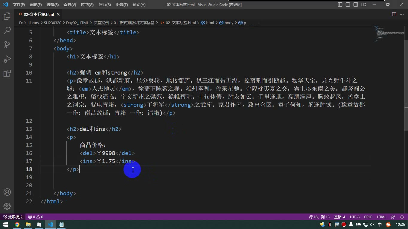Image resolution: width=408 pixels, height=229 pixels.
Task: Toggle the secondary side bar layout icon
Action: (x=356, y=4)
